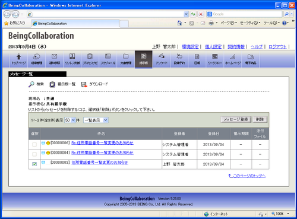Click the 検索 magnifying glass icon
The width and height of the screenshot is (297, 219).
pos(31,84)
